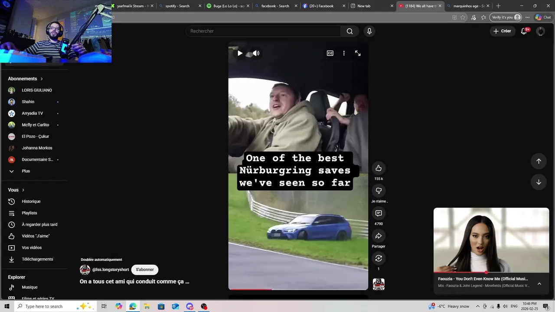Open the Short's three-dot options menu
This screenshot has height=312, width=555.
pos(344,53)
